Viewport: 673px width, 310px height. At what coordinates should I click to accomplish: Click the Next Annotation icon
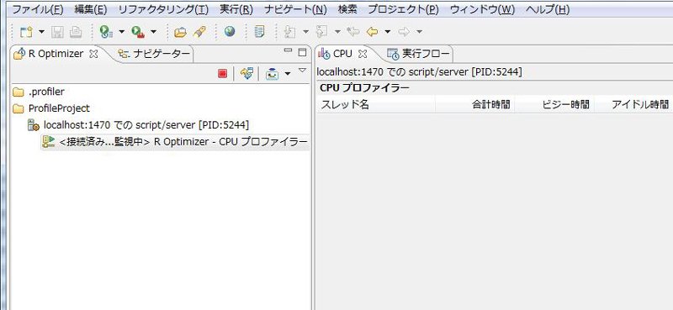(290, 31)
